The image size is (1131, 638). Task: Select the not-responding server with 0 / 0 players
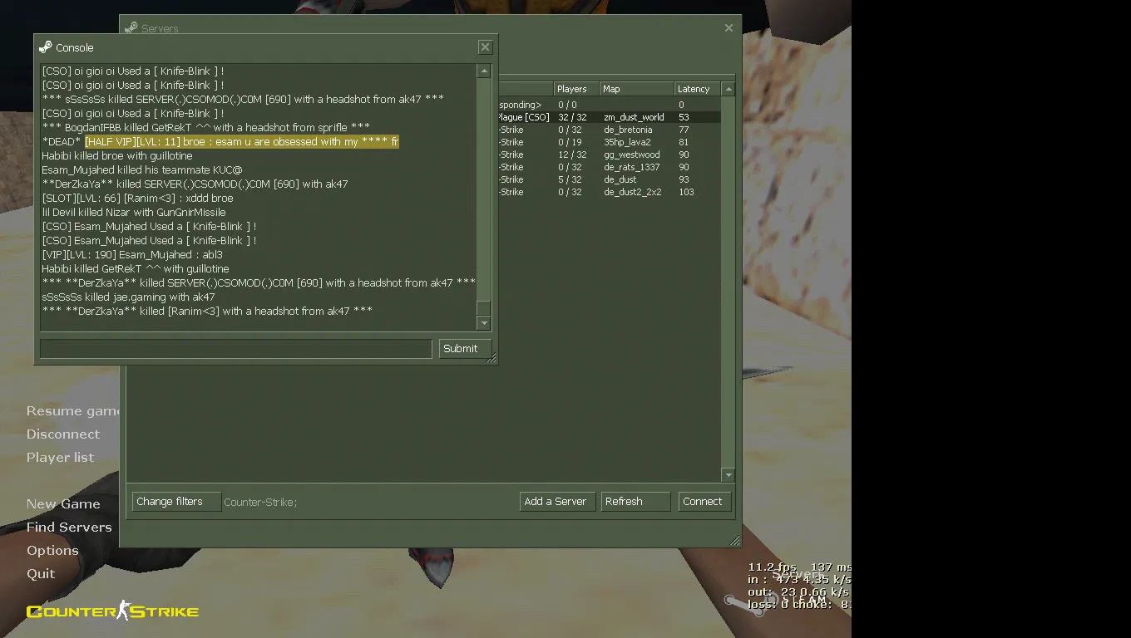(609, 105)
